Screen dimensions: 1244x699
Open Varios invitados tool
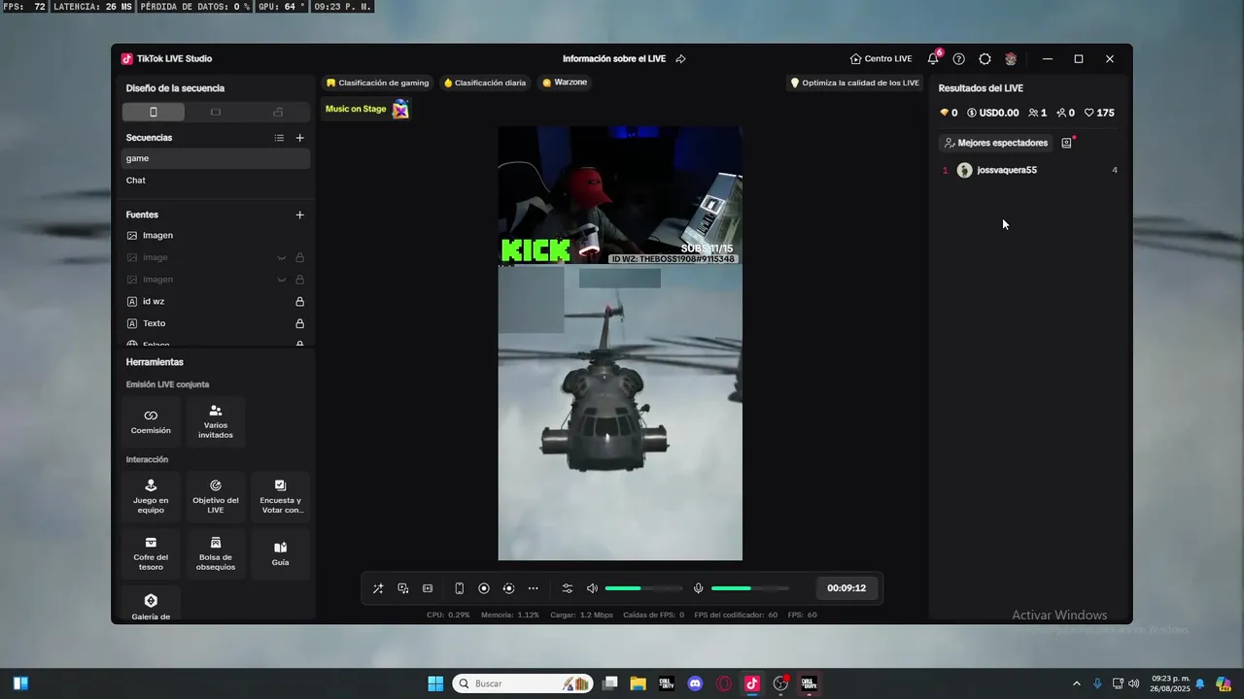216,421
